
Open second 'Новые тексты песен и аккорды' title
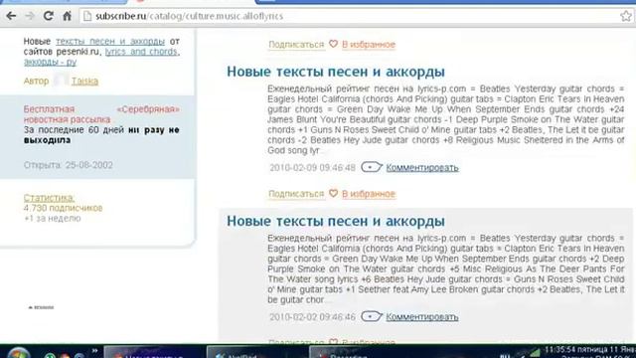(336, 221)
